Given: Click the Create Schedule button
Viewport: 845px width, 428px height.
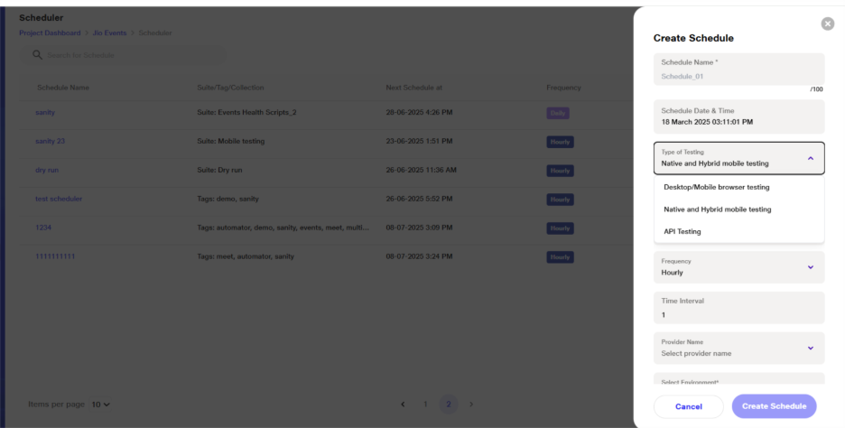Looking at the screenshot, I should (x=774, y=406).
